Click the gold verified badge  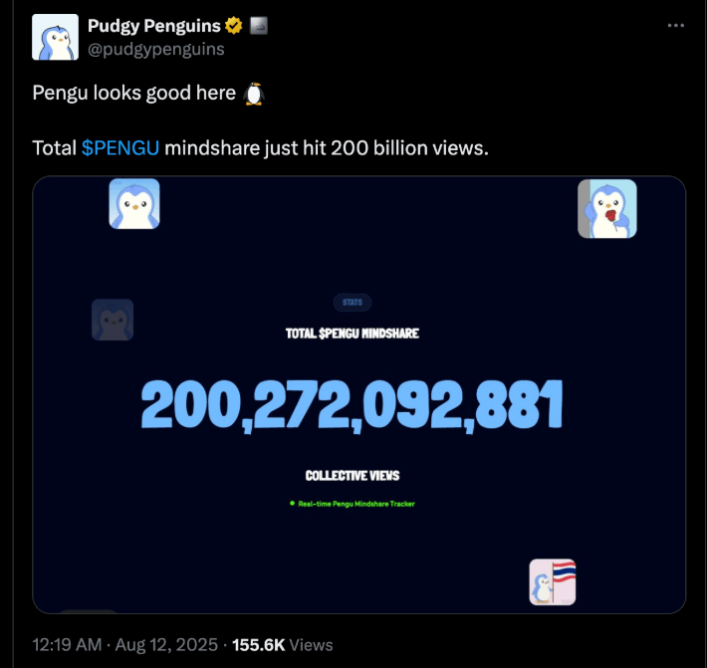234,26
